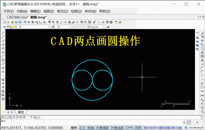205x130 pixels.
Task: Click the export to PDF icon
Action: [x=116, y=22]
